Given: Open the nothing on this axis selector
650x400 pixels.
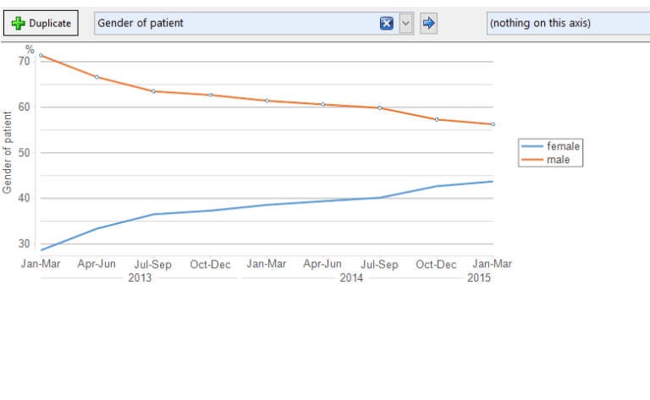Looking at the screenshot, I should [568, 23].
